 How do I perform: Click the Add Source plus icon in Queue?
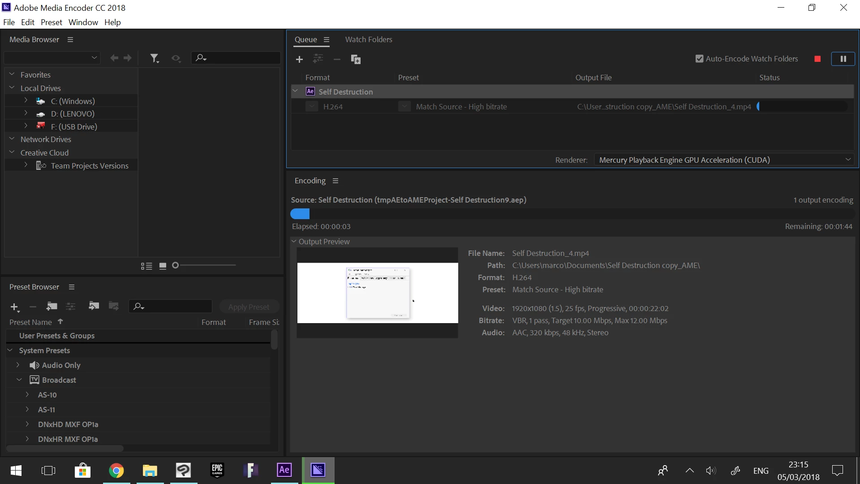pyautogui.click(x=299, y=59)
